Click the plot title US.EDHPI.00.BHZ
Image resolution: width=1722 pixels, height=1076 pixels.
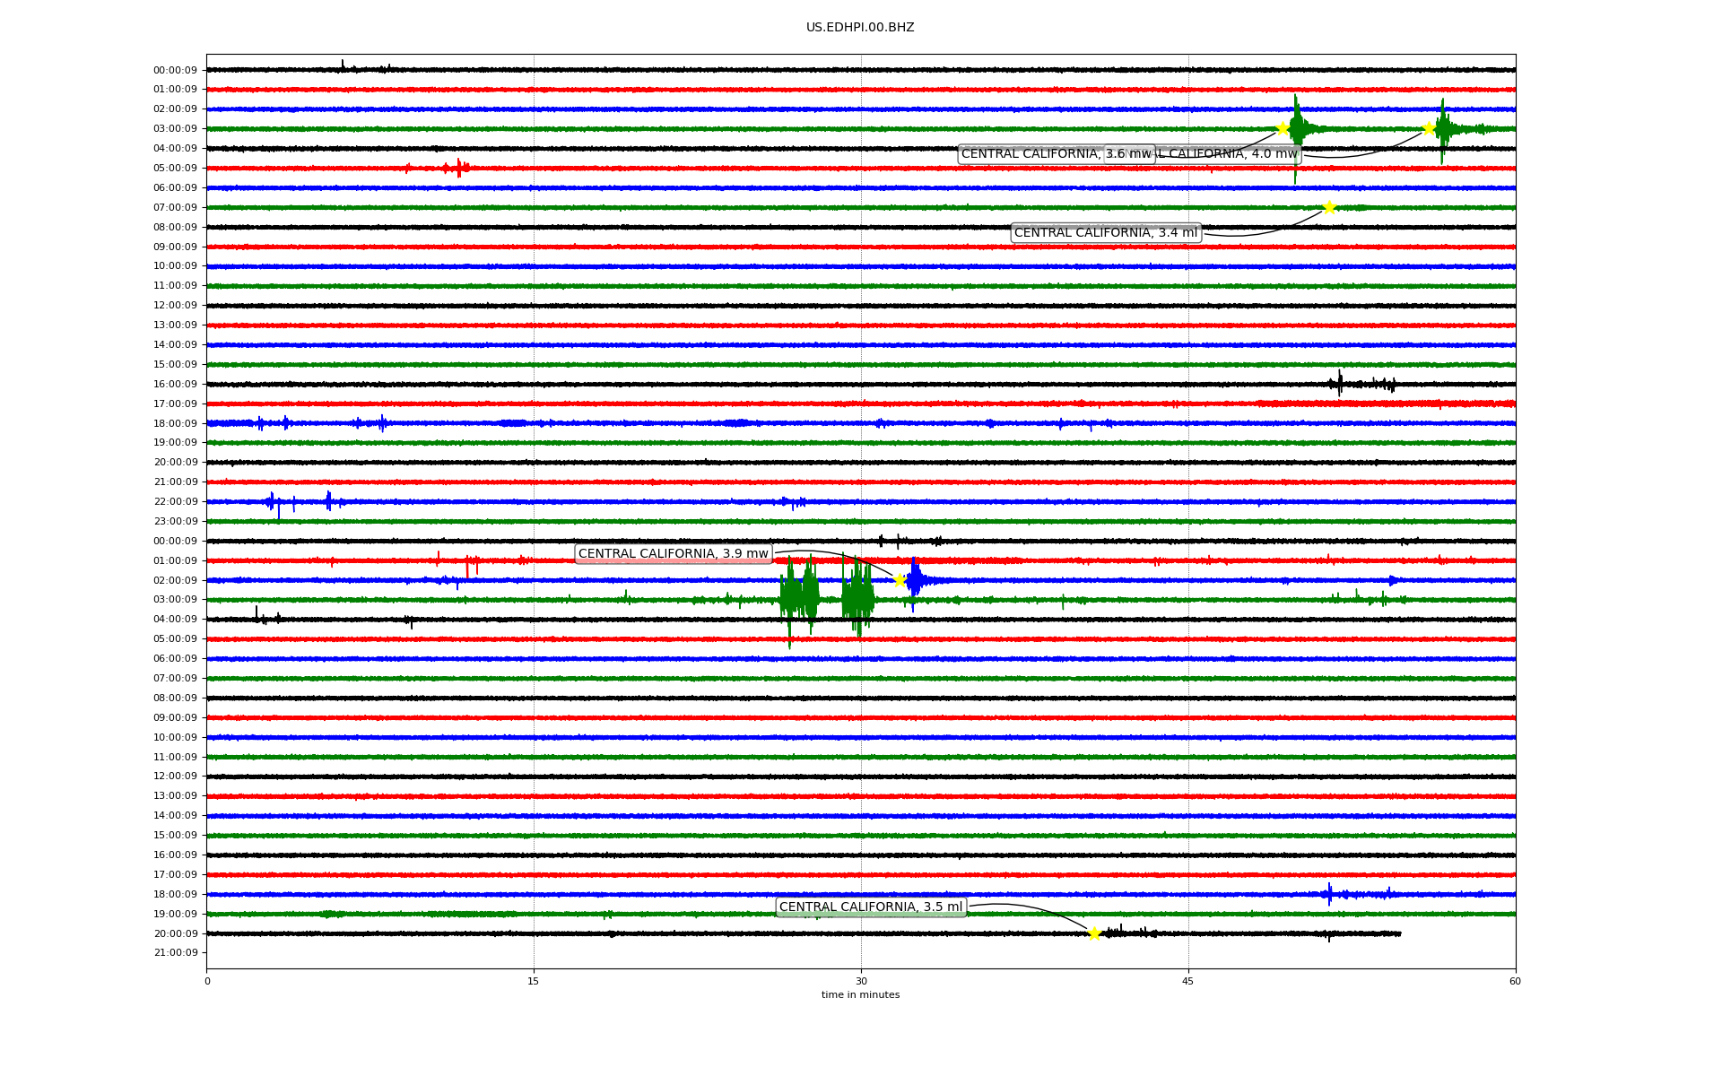pyautogui.click(x=860, y=28)
